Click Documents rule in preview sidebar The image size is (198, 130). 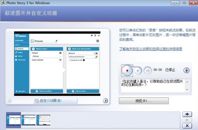point(20,60)
